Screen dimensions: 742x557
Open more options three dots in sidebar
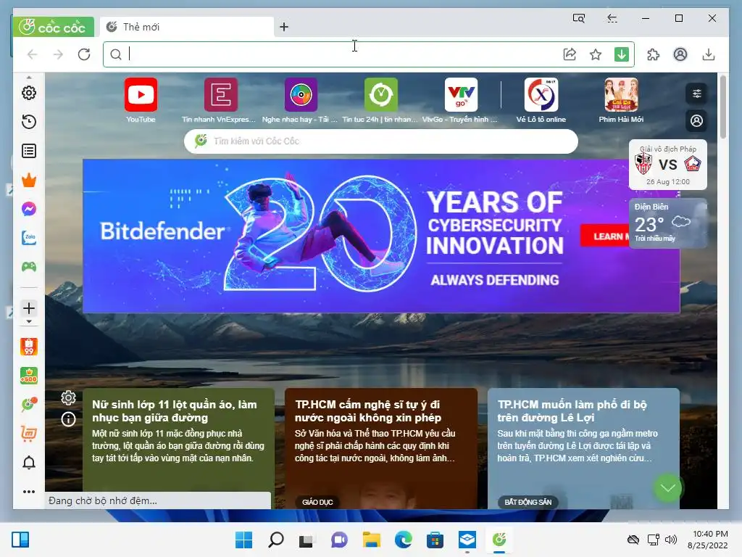coord(29,492)
